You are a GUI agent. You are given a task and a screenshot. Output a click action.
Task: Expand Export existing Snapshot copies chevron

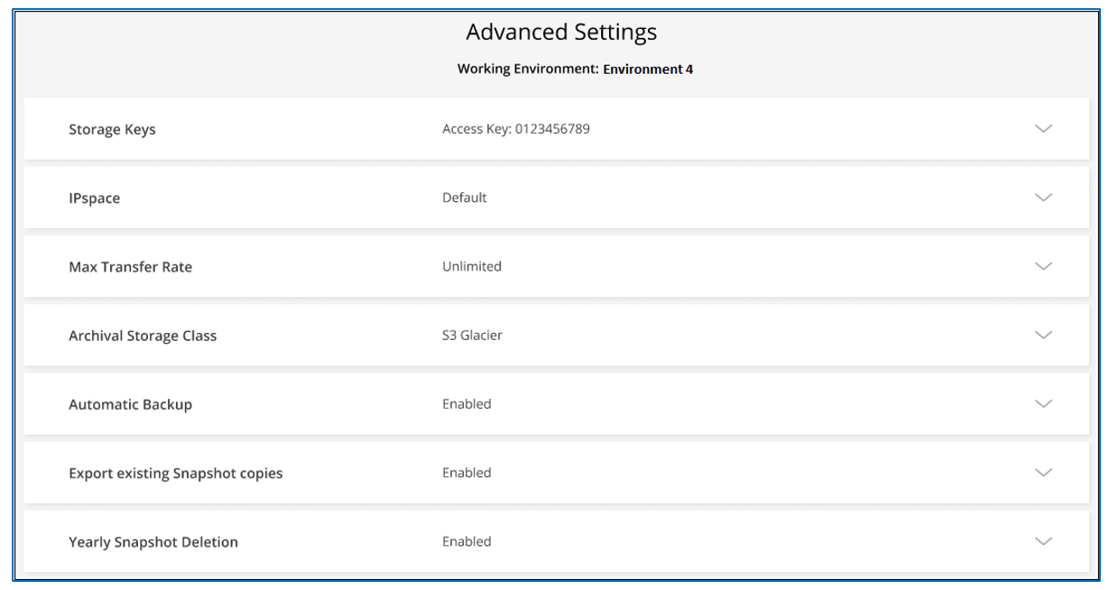[1043, 473]
